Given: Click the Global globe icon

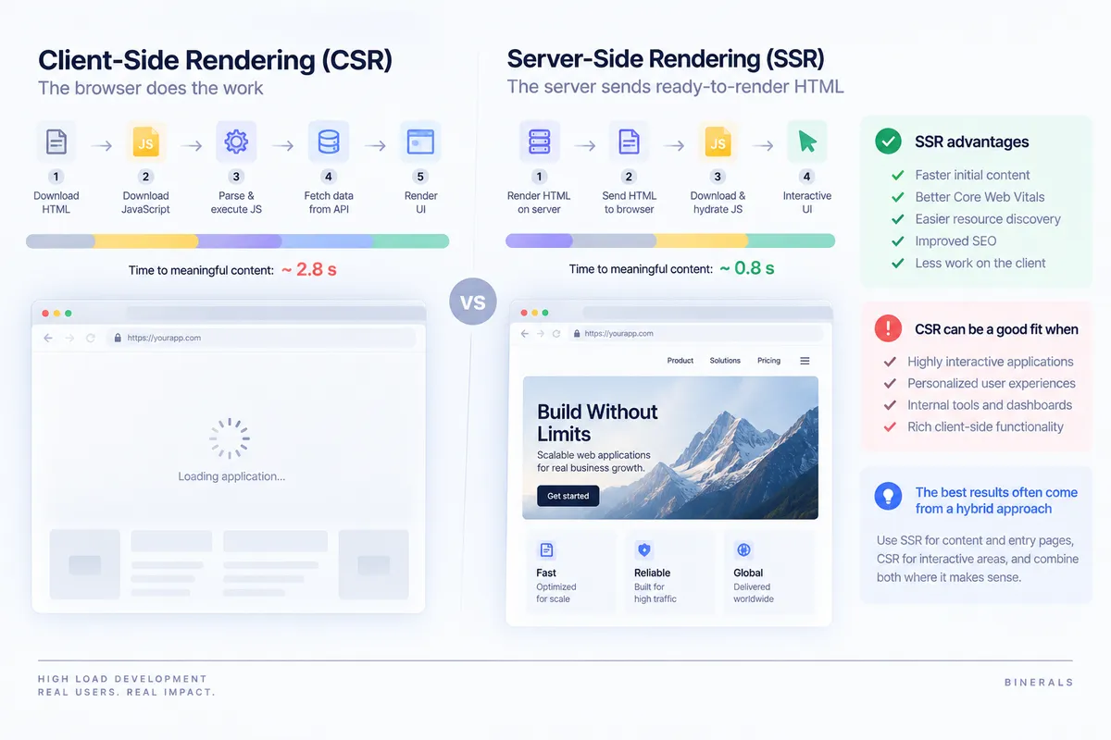Looking at the screenshot, I should 743,549.
